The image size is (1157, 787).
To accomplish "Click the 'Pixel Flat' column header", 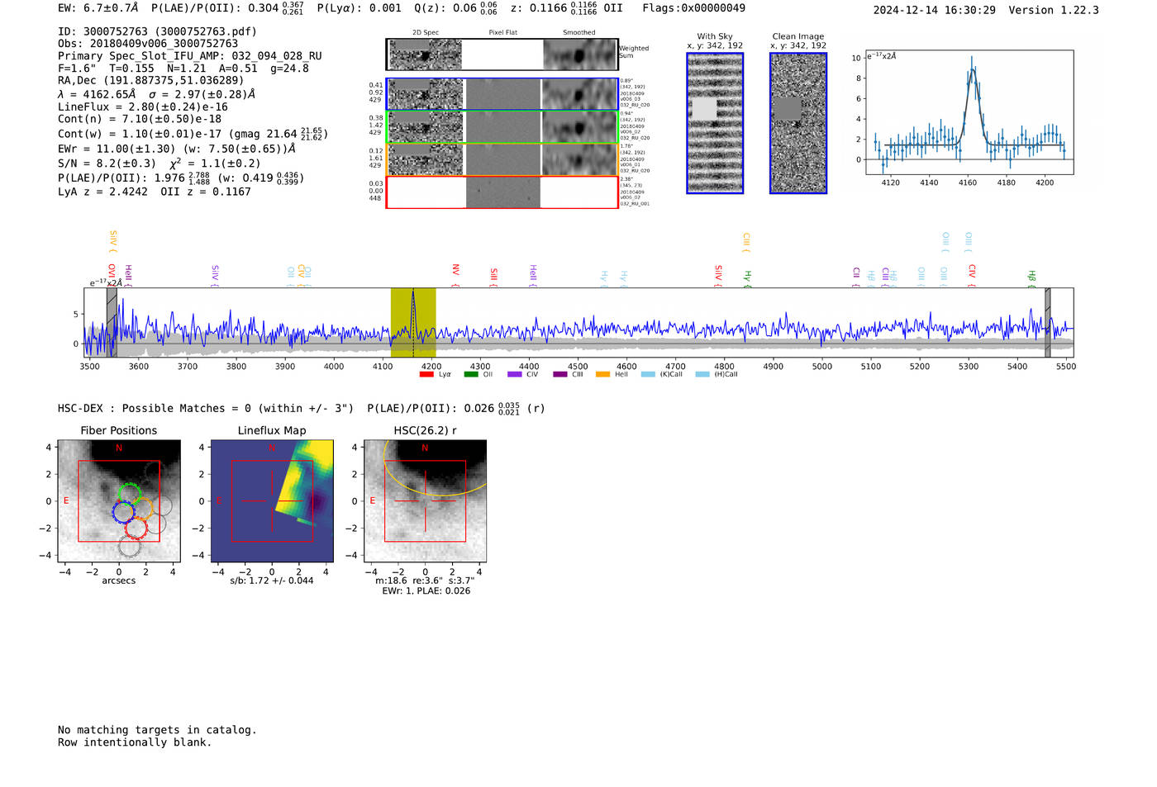I will coord(503,33).
